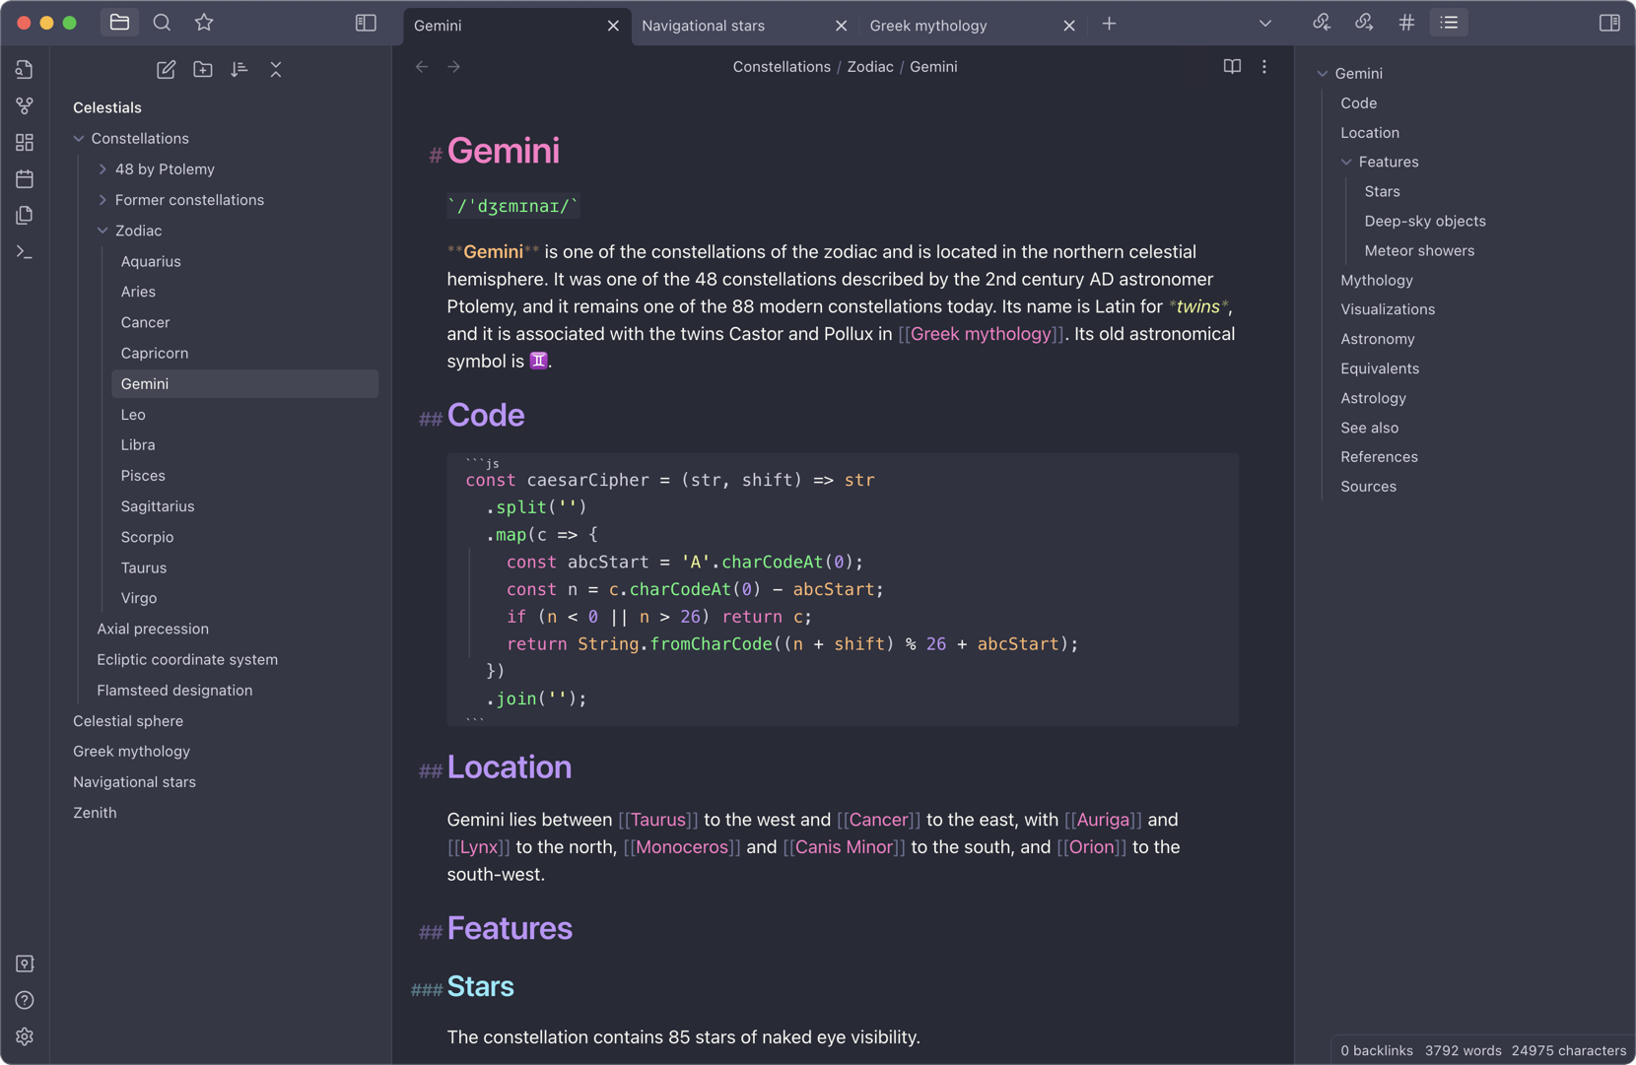Expand the 48 by Ptolemy folder
Image resolution: width=1636 pixels, height=1065 pixels.
tap(102, 169)
